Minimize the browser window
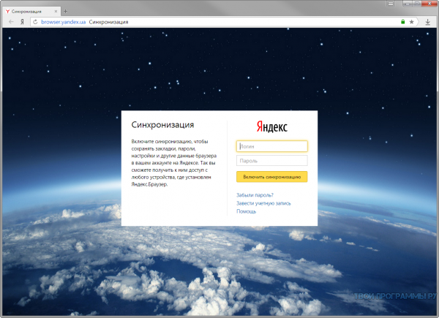This screenshot has width=439, height=318. tap(408, 4)
